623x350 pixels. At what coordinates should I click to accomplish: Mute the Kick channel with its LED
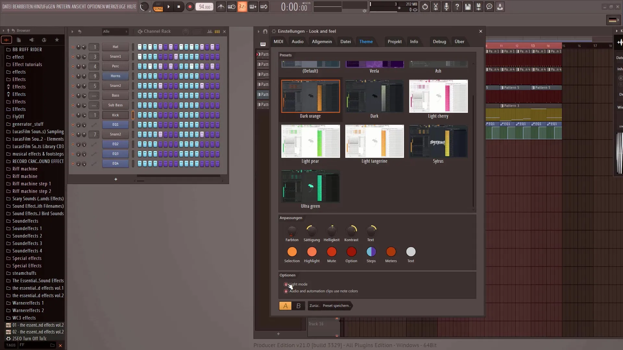click(73, 115)
